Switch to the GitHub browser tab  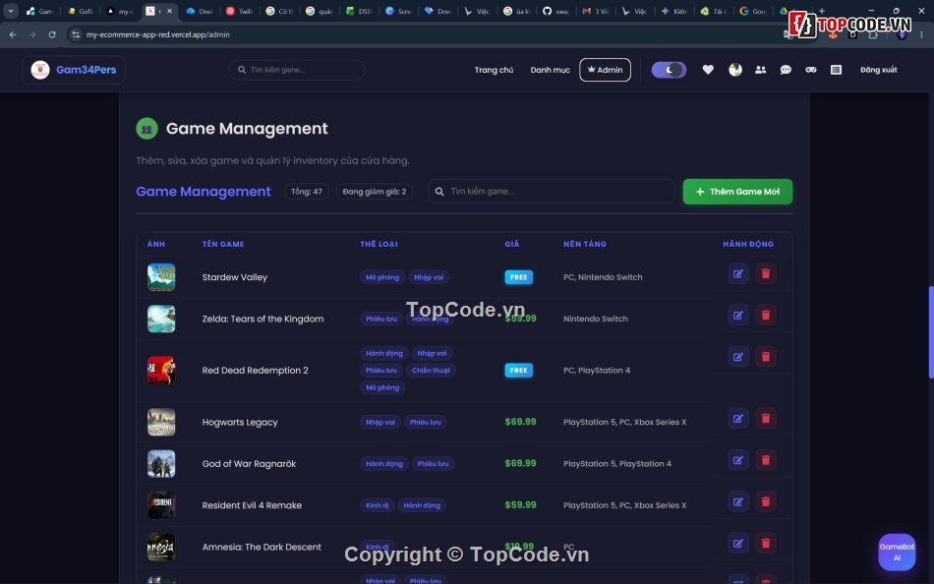click(x=555, y=11)
